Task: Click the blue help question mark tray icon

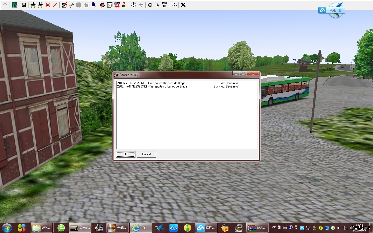Action: pos(291,228)
